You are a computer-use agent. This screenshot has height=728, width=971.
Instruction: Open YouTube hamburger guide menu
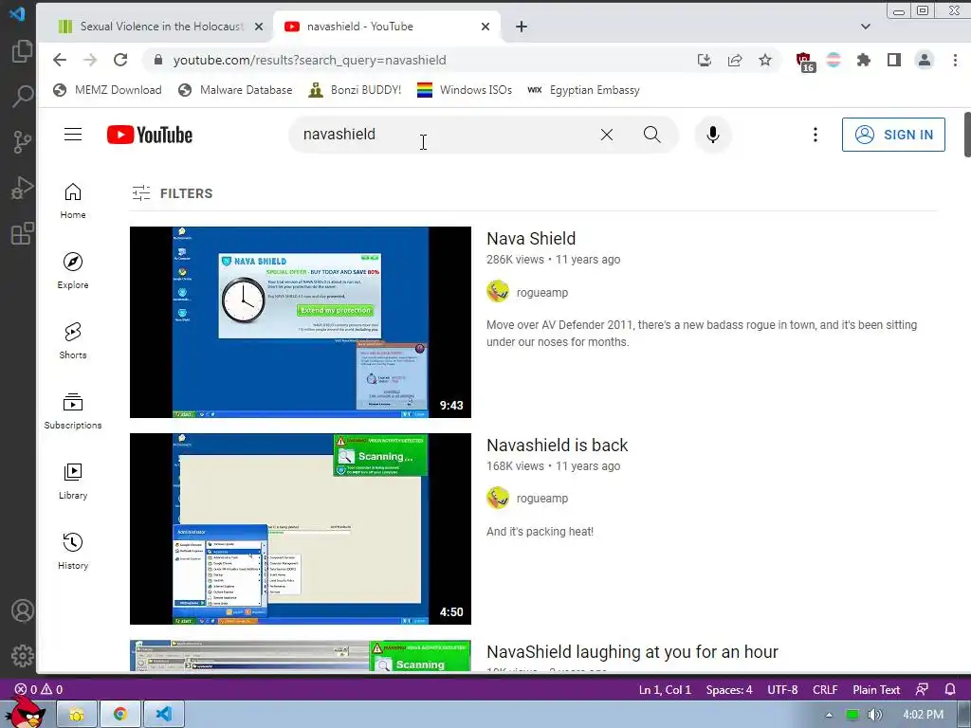pos(73,135)
